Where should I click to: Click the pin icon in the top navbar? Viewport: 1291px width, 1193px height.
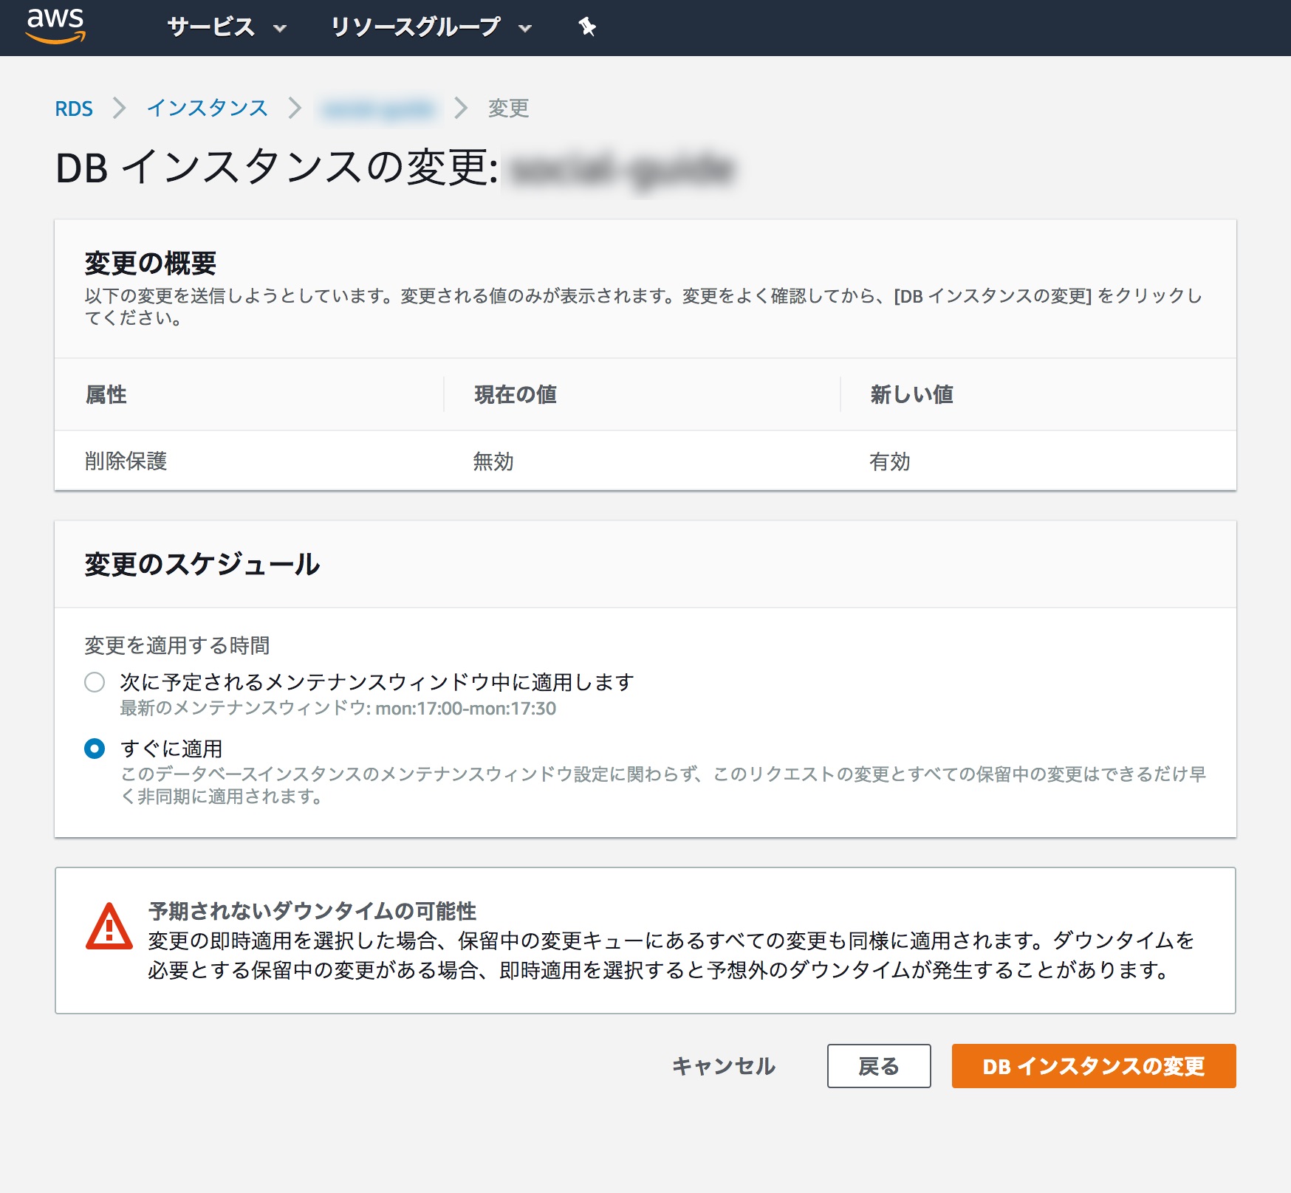tap(586, 27)
